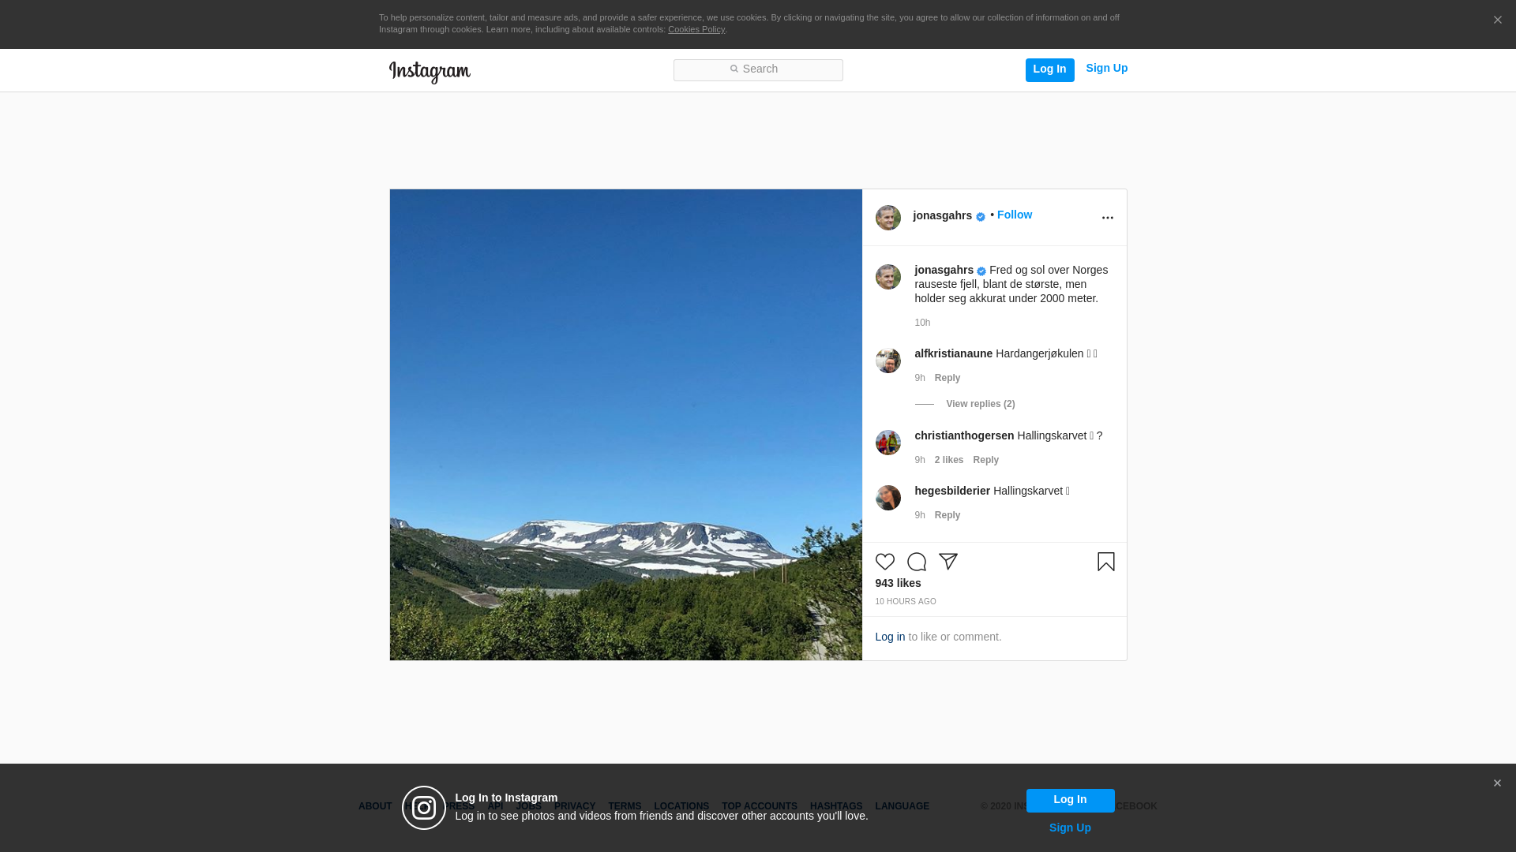
Task: Click into the Search field
Action: [x=758, y=69]
